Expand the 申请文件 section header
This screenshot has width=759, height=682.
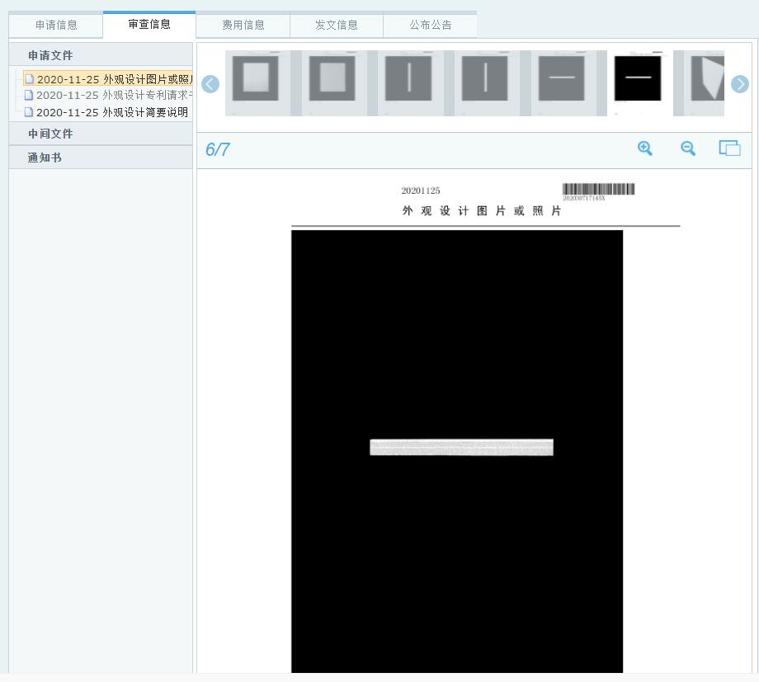[50, 55]
